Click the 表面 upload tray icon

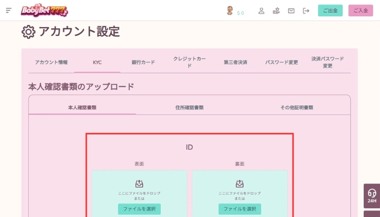[139, 184]
